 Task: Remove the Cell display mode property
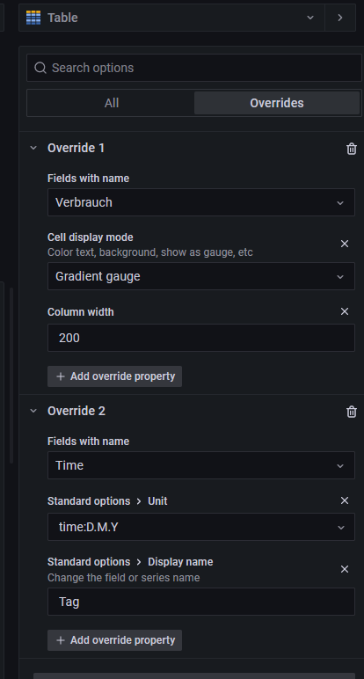pos(345,244)
